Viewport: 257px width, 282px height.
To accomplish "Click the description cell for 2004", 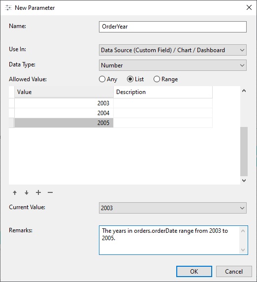I will point(163,113).
